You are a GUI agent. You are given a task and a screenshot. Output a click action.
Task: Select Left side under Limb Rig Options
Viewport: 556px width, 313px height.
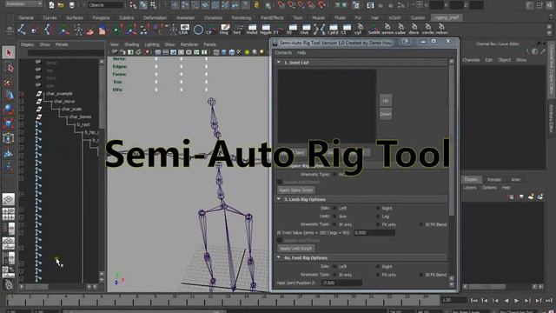point(334,209)
